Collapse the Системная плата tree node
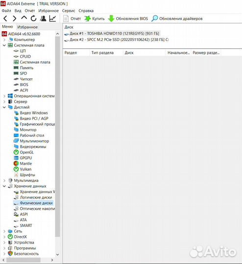The width and height of the screenshot is (242, 264). [x=4, y=45]
